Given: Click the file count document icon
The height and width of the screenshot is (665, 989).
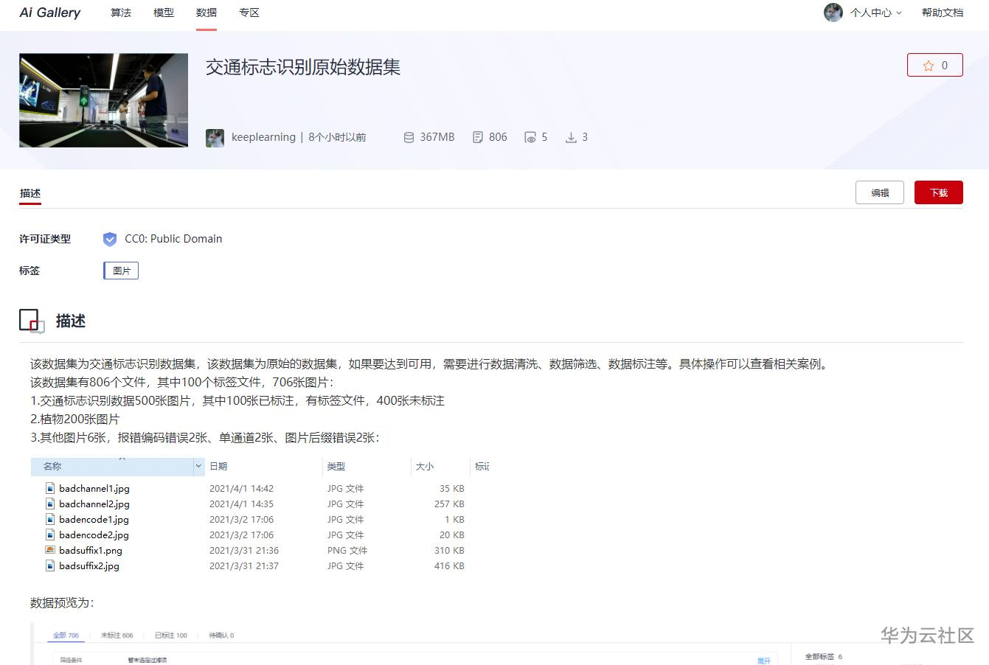Looking at the screenshot, I should (x=478, y=136).
